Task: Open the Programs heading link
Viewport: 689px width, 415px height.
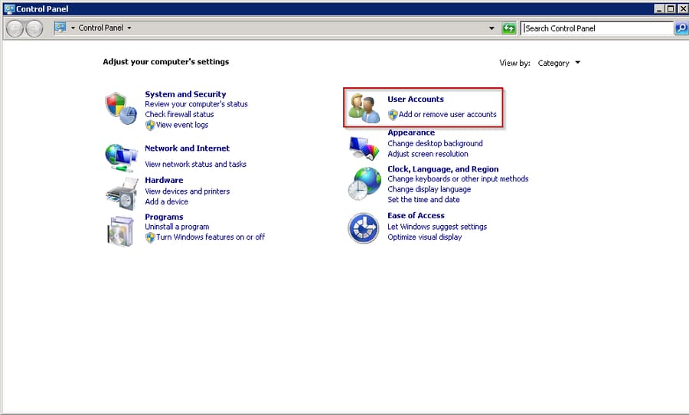Action: point(164,217)
